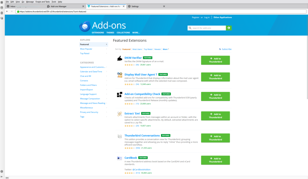The height and width of the screenshot is (179, 308).
Task: Click the CardBook extension icon
Action: click(x=119, y=158)
